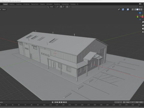Toggle the preview range clock icon
Viewport: 144px width, 108px height.
(x=124, y=102)
